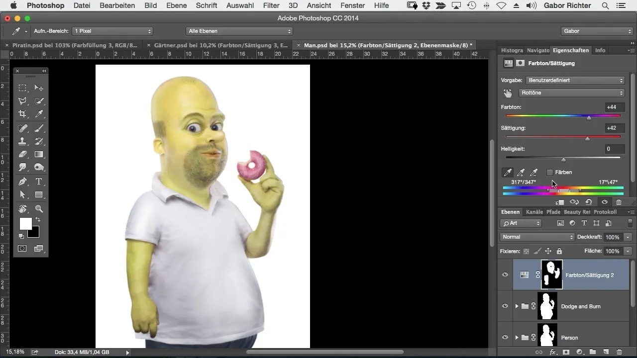The height and width of the screenshot is (358, 637).
Task: Select the Gradient tool
Action: tap(39, 155)
